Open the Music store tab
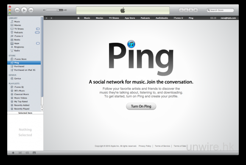 (x=87, y=18)
